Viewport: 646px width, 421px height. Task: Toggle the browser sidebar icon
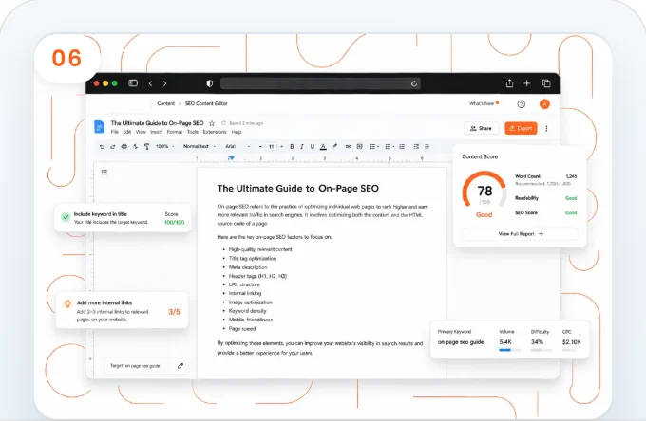pos(133,83)
